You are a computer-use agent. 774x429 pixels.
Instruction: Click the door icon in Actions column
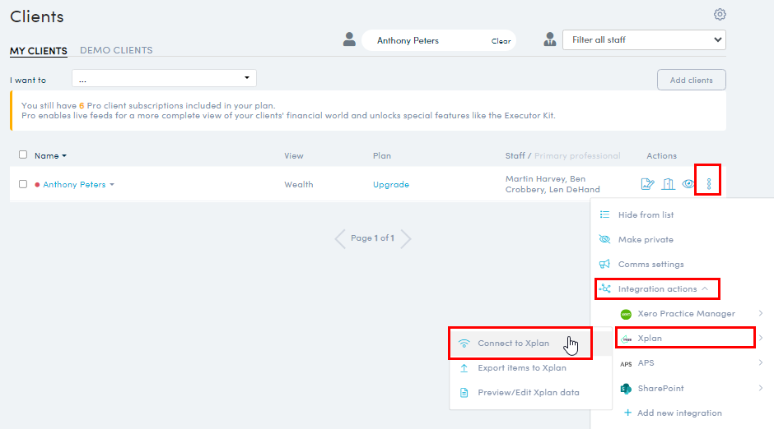(x=669, y=184)
